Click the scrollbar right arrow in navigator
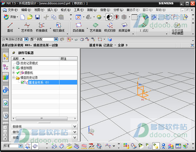Image resolution: width=196 pixels, height=152 pixels. [x=75, y=118]
